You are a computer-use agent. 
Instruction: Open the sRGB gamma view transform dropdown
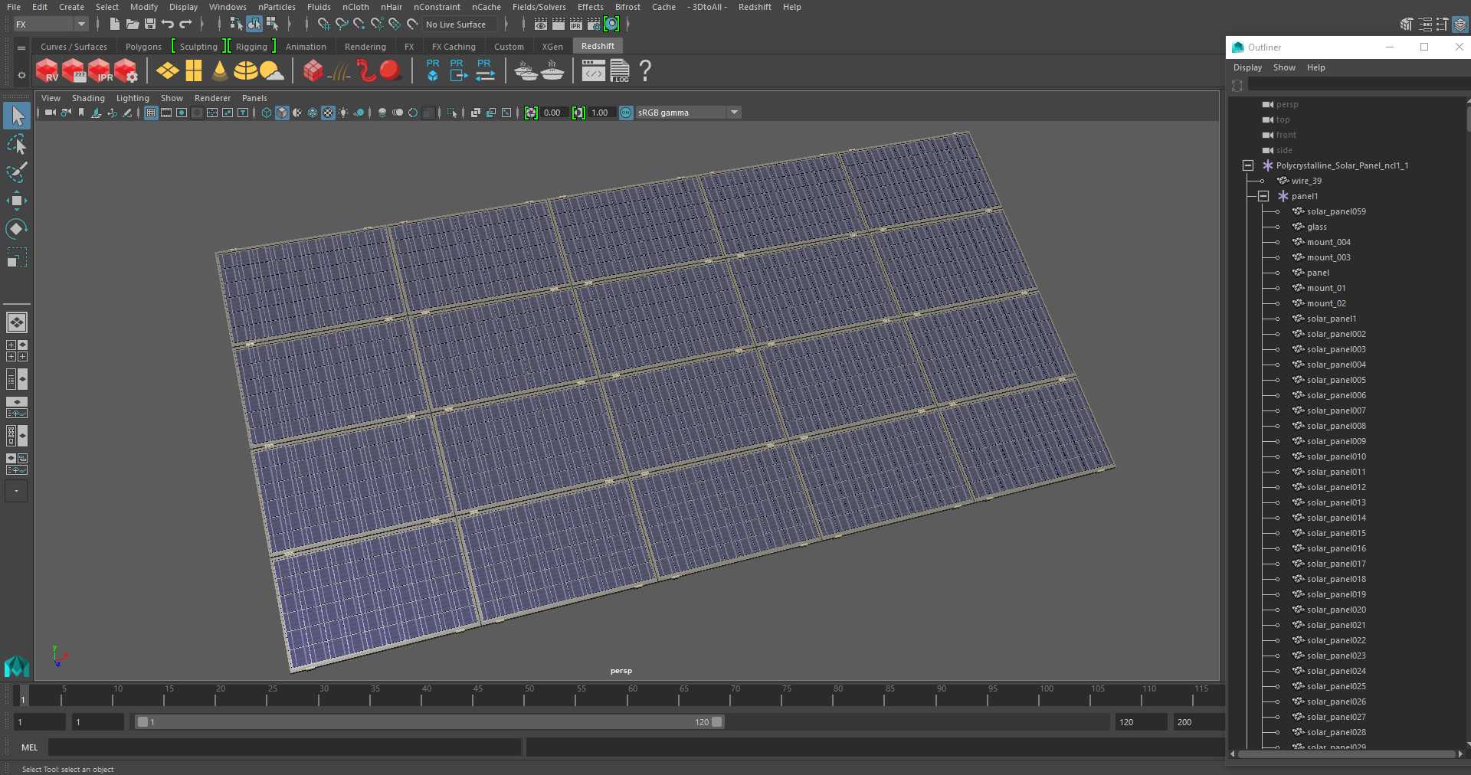pyautogui.click(x=688, y=113)
